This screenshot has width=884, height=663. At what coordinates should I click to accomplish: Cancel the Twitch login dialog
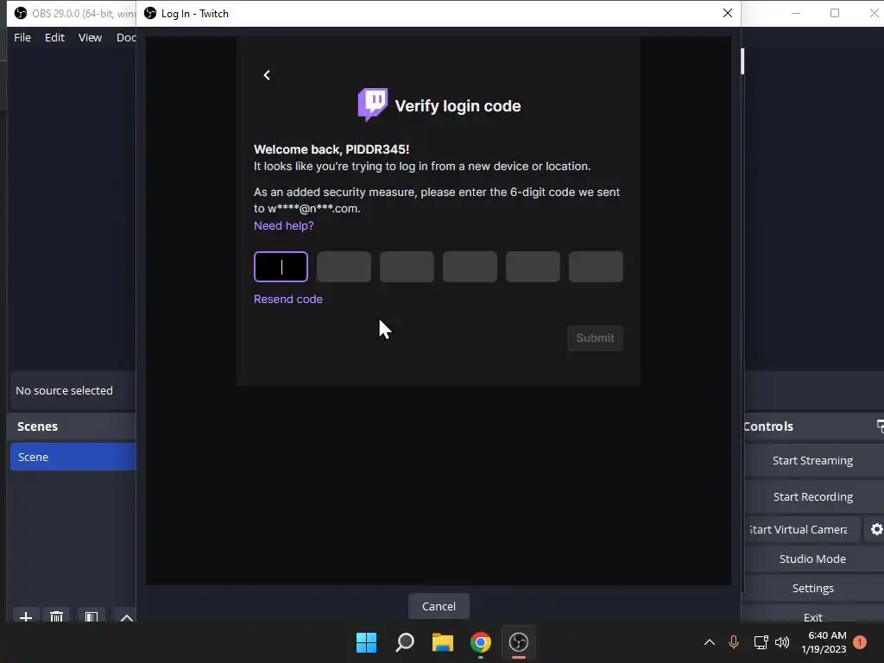(439, 606)
